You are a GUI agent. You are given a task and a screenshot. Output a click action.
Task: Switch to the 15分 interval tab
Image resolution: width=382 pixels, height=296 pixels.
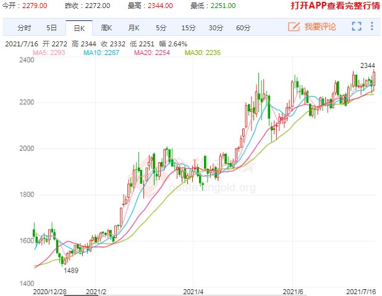pos(189,28)
